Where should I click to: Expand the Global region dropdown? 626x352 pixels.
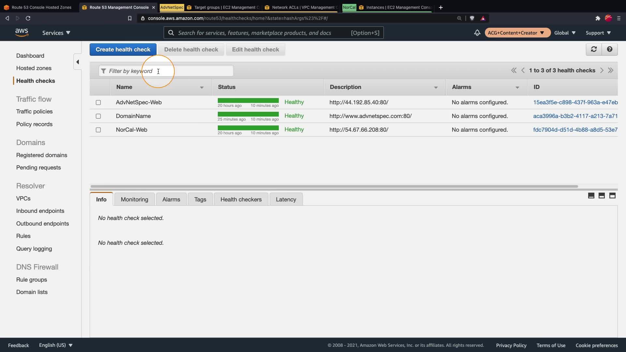tap(565, 33)
